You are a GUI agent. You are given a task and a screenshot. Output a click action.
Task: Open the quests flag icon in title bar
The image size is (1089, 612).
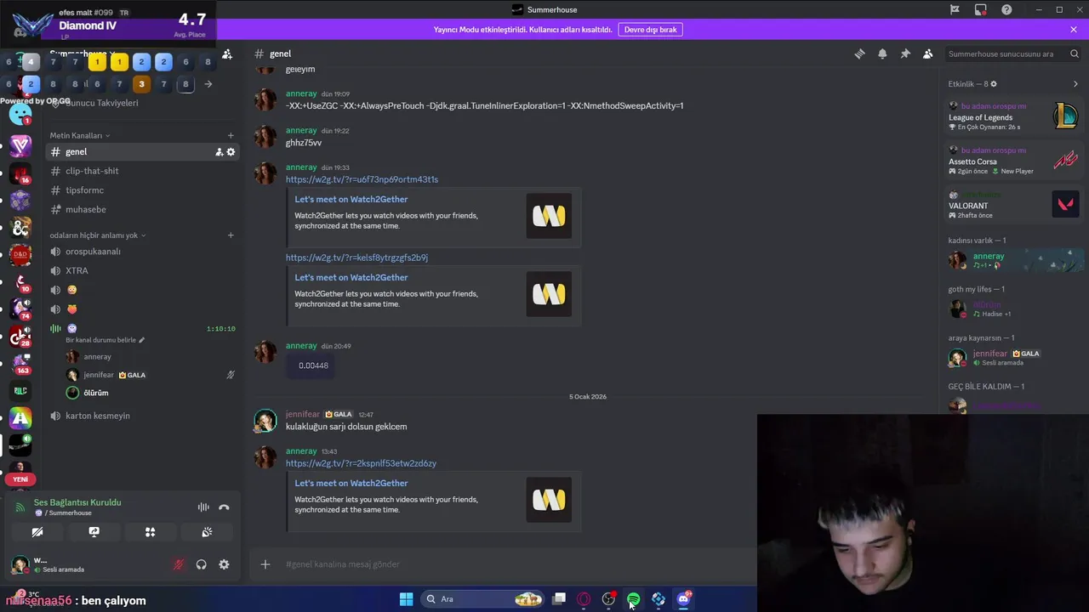coord(955,9)
